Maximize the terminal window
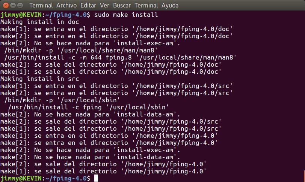Image resolution: width=305 pixels, height=182 pixels. click(20, 6)
